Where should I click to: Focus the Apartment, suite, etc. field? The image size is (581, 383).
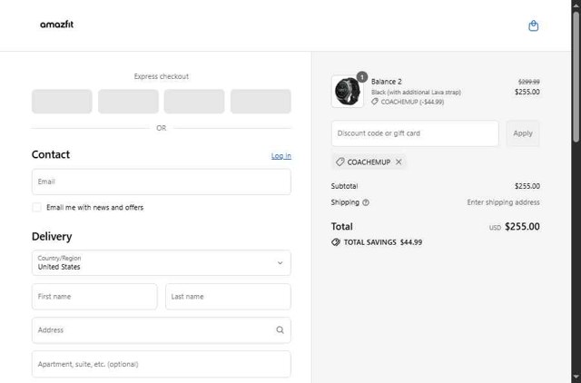(x=162, y=364)
